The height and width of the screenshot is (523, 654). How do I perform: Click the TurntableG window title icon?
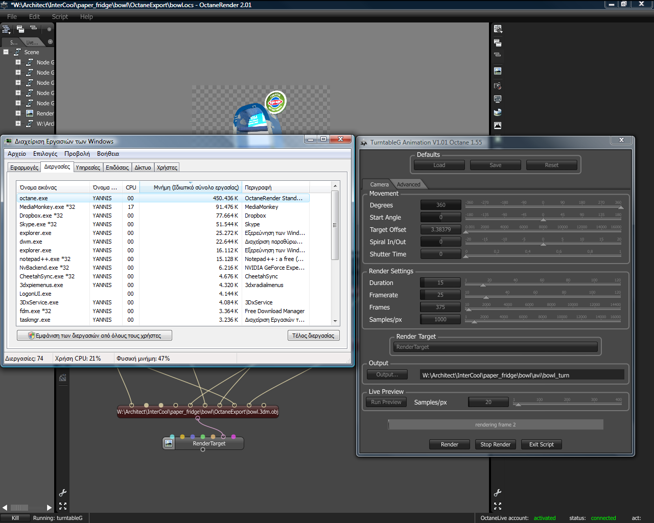click(364, 142)
